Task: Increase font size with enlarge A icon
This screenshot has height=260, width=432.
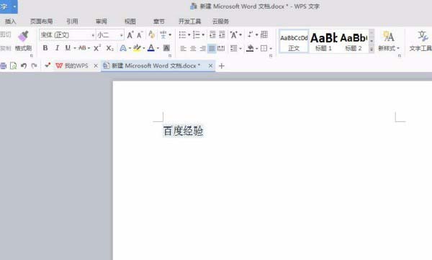Action: click(130, 35)
